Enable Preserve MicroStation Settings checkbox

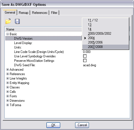pyautogui.click(x=85, y=60)
